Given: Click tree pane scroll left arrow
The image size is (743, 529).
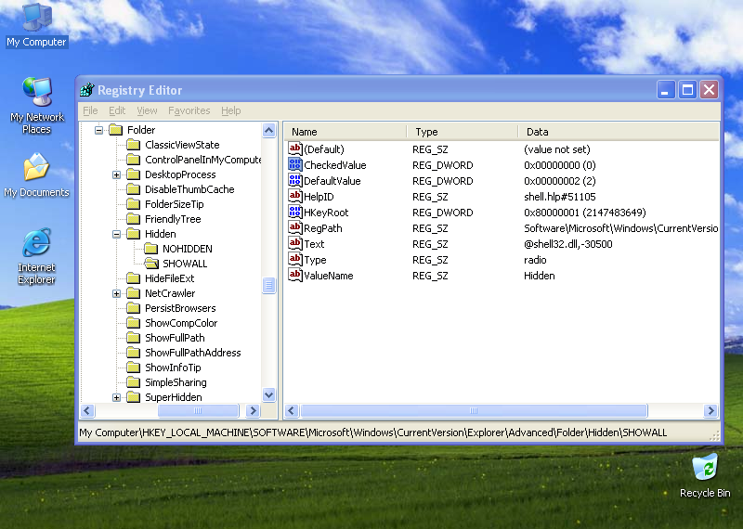Looking at the screenshot, I should pyautogui.click(x=87, y=410).
